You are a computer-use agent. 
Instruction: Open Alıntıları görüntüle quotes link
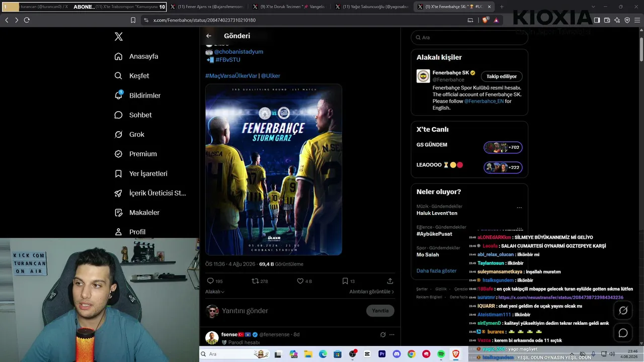[x=372, y=292]
